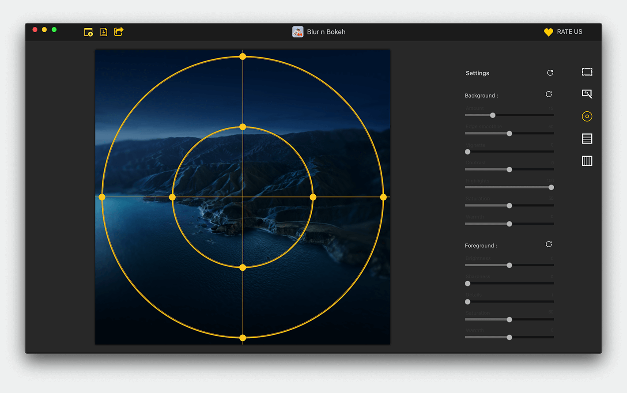
Task: Click the RATE US button
Action: pyautogui.click(x=569, y=32)
